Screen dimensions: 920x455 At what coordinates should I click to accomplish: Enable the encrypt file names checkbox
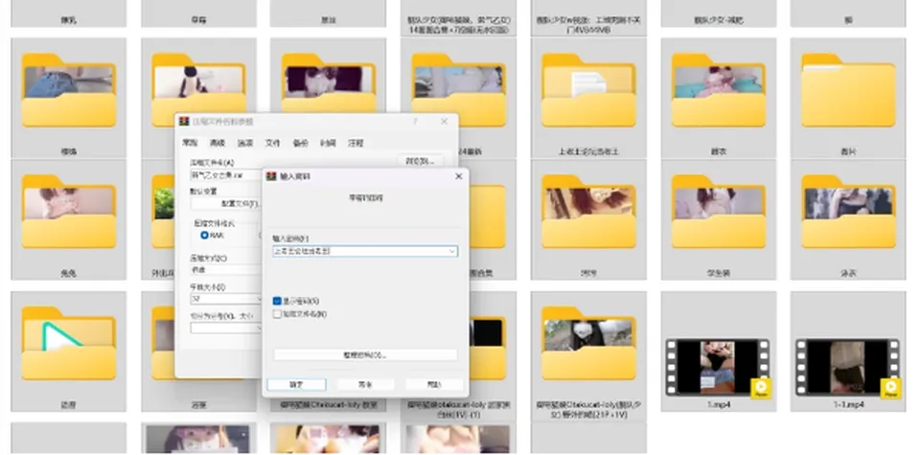(278, 314)
